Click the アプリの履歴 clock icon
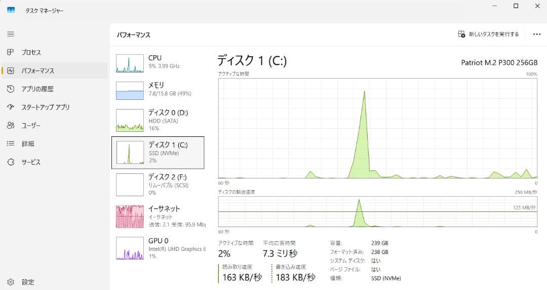Image resolution: width=547 pixels, height=290 pixels. click(11, 89)
